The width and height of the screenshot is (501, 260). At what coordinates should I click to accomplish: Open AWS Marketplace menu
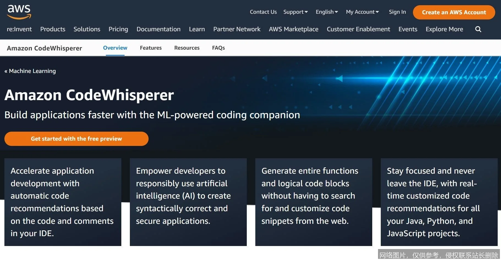[294, 29]
